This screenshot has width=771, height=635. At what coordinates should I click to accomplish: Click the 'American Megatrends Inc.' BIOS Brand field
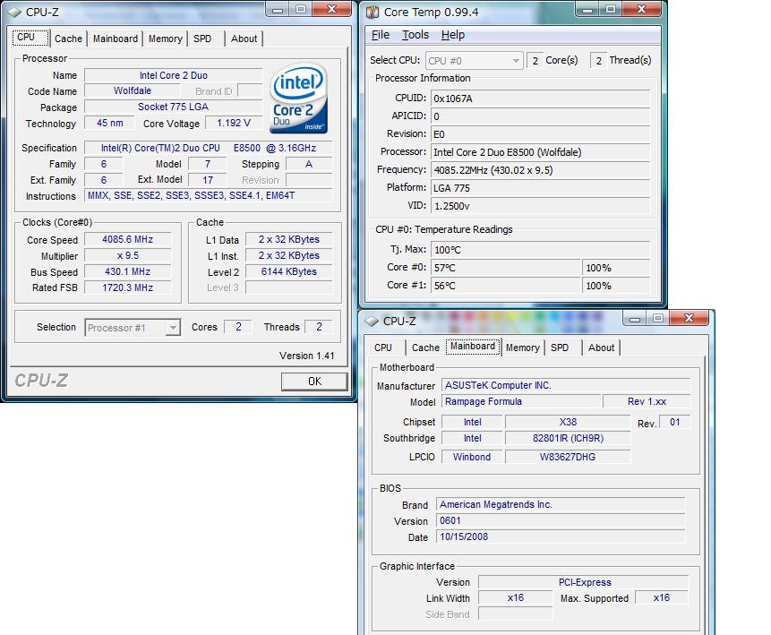(561, 504)
